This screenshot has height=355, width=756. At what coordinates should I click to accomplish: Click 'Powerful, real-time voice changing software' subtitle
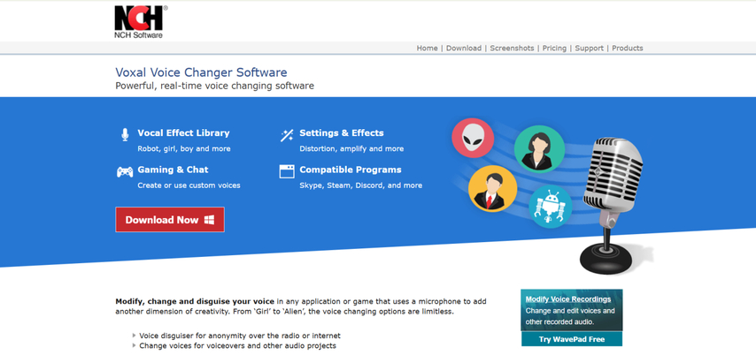214,87
